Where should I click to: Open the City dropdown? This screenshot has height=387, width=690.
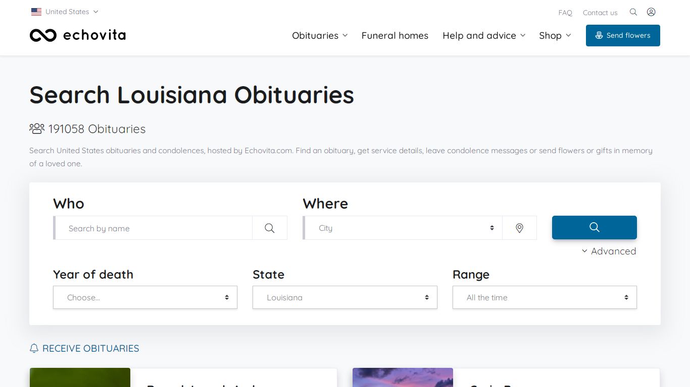[x=403, y=228]
